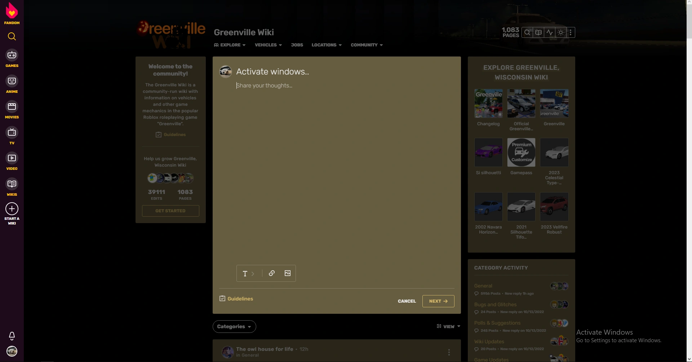Click the Next button in post editor
Image resolution: width=692 pixels, height=362 pixels.
438,301
